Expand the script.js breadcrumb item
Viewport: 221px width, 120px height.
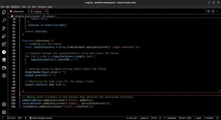pyautogui.click(x=50, y=16)
